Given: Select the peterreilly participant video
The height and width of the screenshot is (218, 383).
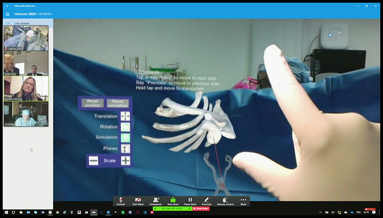Looking at the screenshot, I should 26,63.
